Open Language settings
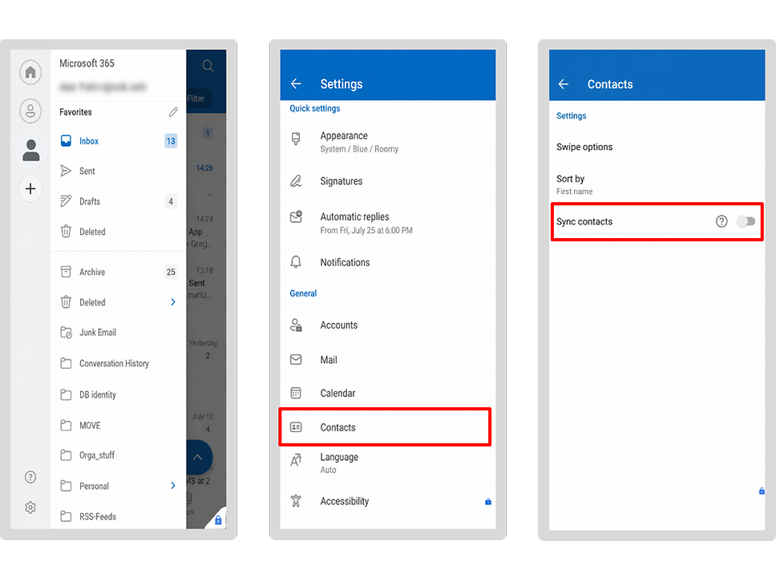The height and width of the screenshot is (582, 776). point(387,463)
